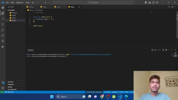Split the editor right
The width and height of the screenshot is (178, 100).
click(172, 7)
